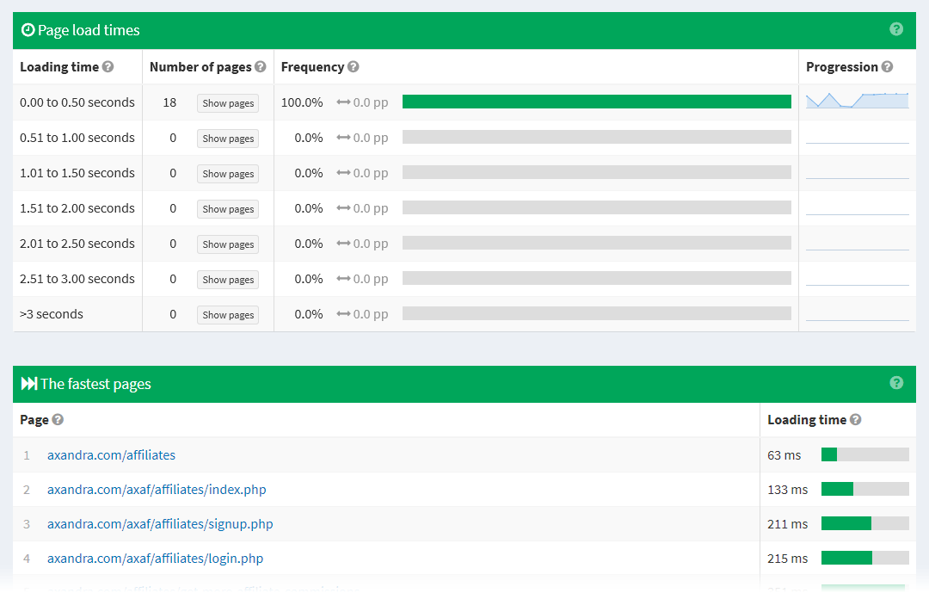Show pages loading in 2.51 to 3.00 seconds
The image size is (929, 593).
coord(227,279)
